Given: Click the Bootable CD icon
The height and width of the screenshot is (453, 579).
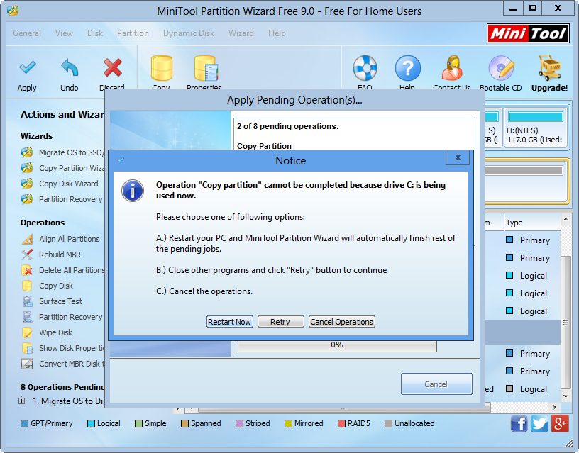Looking at the screenshot, I should point(501,68).
